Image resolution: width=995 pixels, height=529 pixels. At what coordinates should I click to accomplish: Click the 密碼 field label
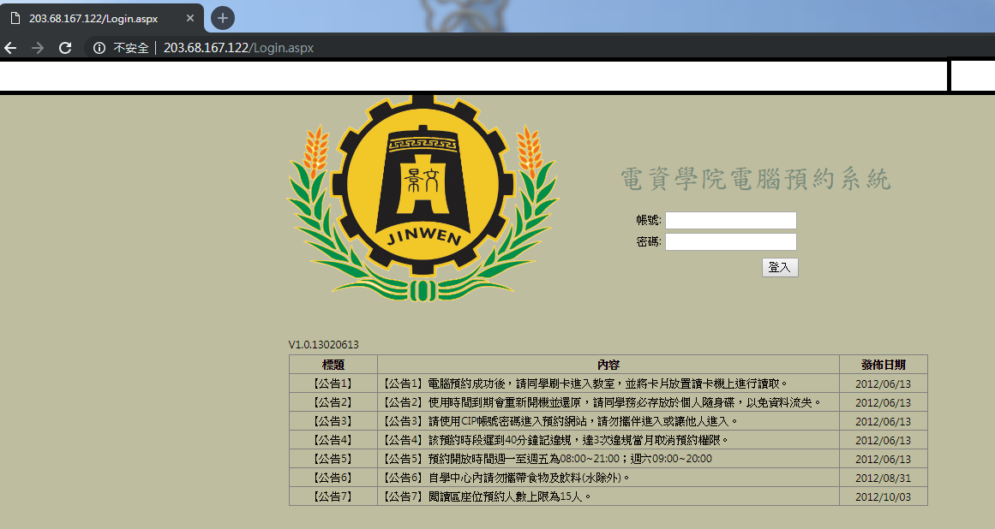point(649,241)
